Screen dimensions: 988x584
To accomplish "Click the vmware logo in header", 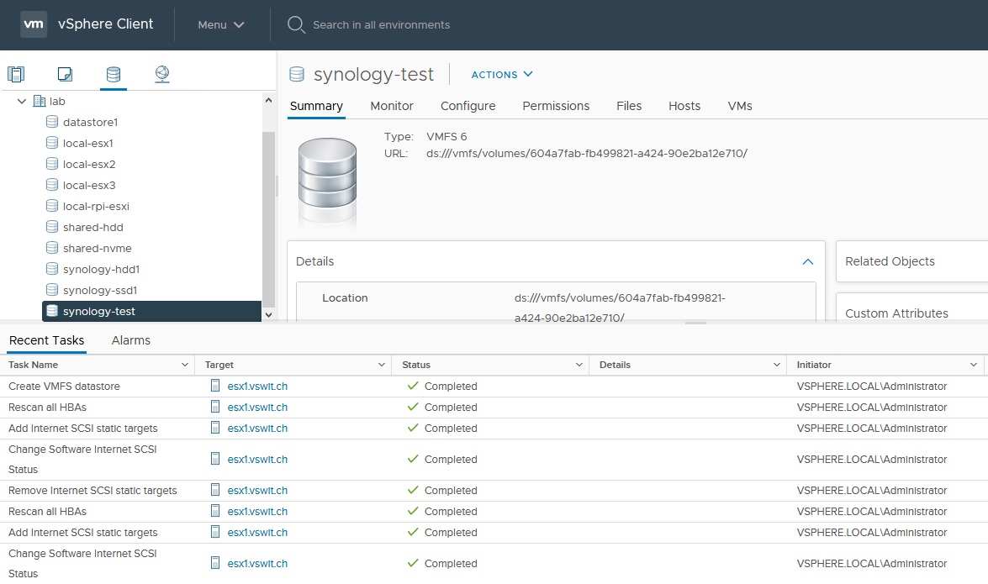I will click(x=34, y=24).
